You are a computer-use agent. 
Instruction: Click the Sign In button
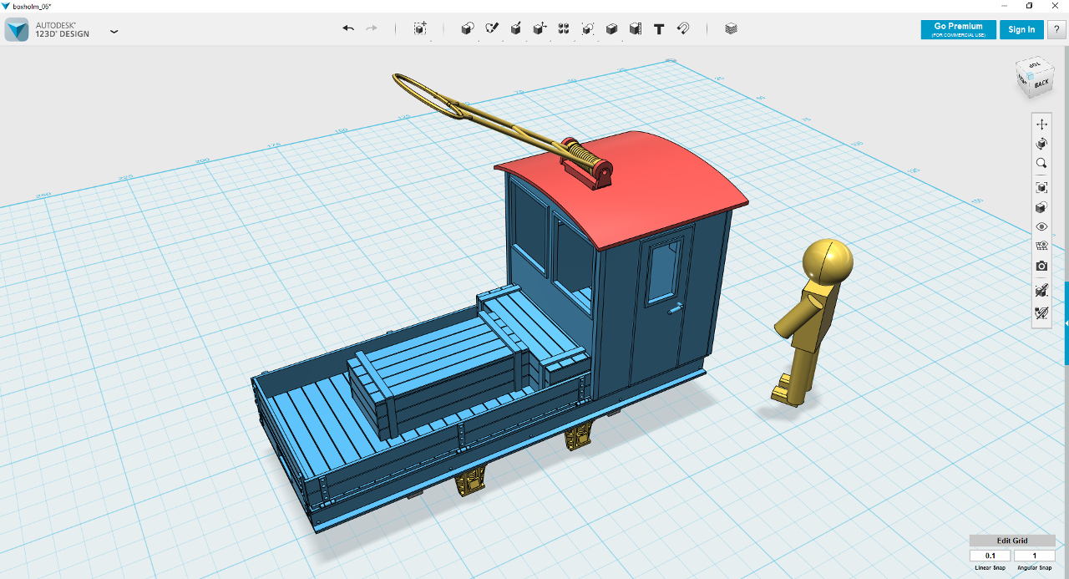click(1021, 29)
